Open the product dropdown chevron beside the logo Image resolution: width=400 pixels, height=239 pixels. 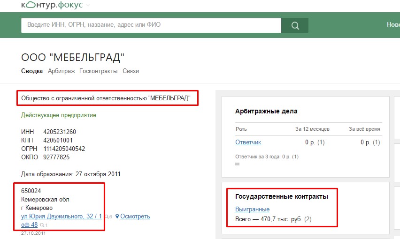pyautogui.click(x=88, y=5)
